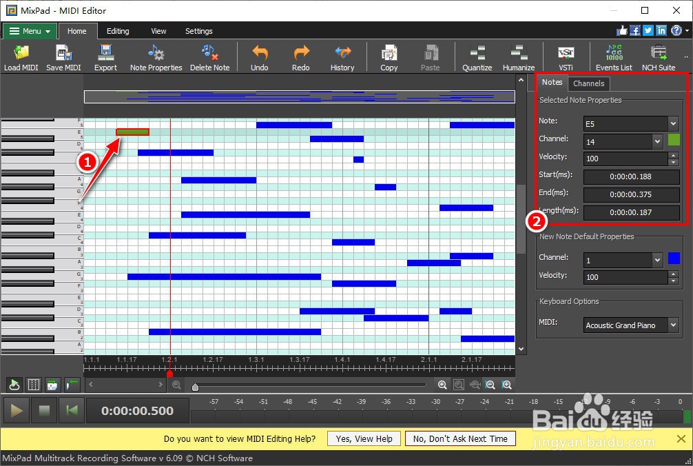Undo the last action
693x466 pixels.
(260, 58)
